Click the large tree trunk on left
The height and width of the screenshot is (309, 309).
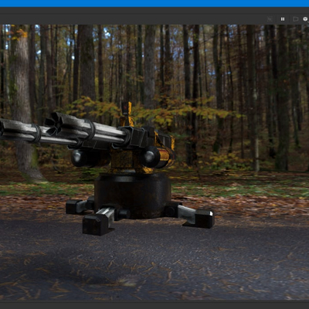(24, 103)
